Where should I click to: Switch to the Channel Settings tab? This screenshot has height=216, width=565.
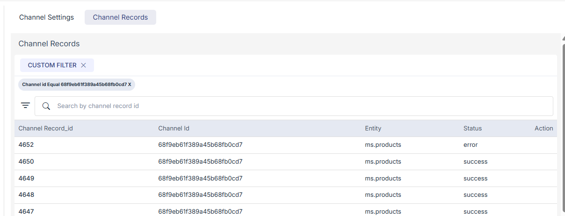click(x=46, y=17)
